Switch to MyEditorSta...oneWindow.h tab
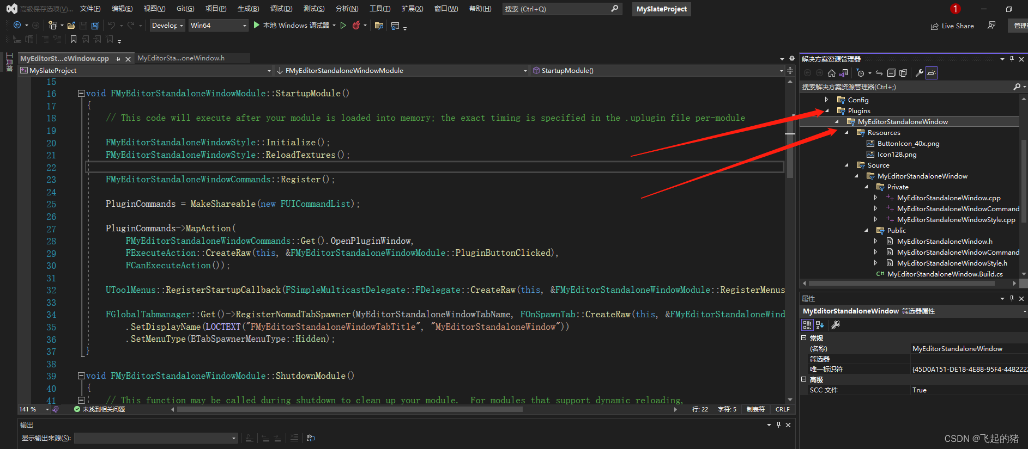The height and width of the screenshot is (449, 1028). tap(181, 58)
